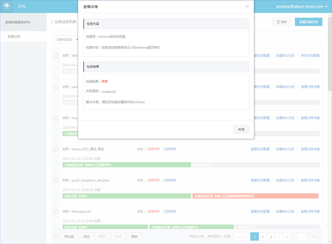This screenshot has width=332, height=244.
Task: Go to next page with › icon
Action: click(x=279, y=237)
